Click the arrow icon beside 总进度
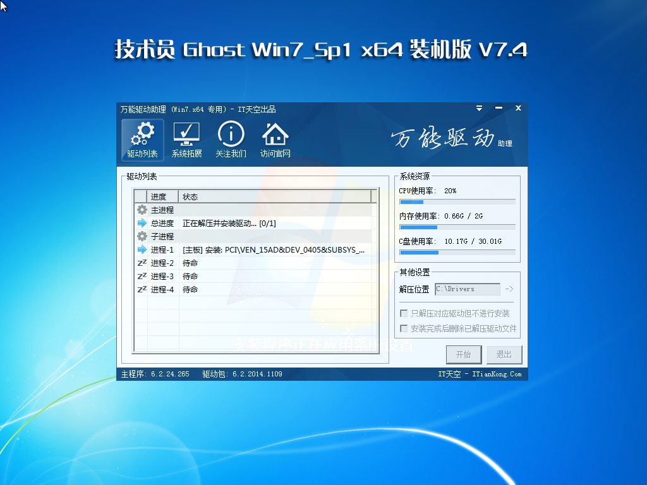 142,223
